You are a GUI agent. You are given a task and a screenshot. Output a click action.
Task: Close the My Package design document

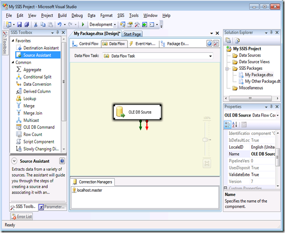tap(217, 33)
